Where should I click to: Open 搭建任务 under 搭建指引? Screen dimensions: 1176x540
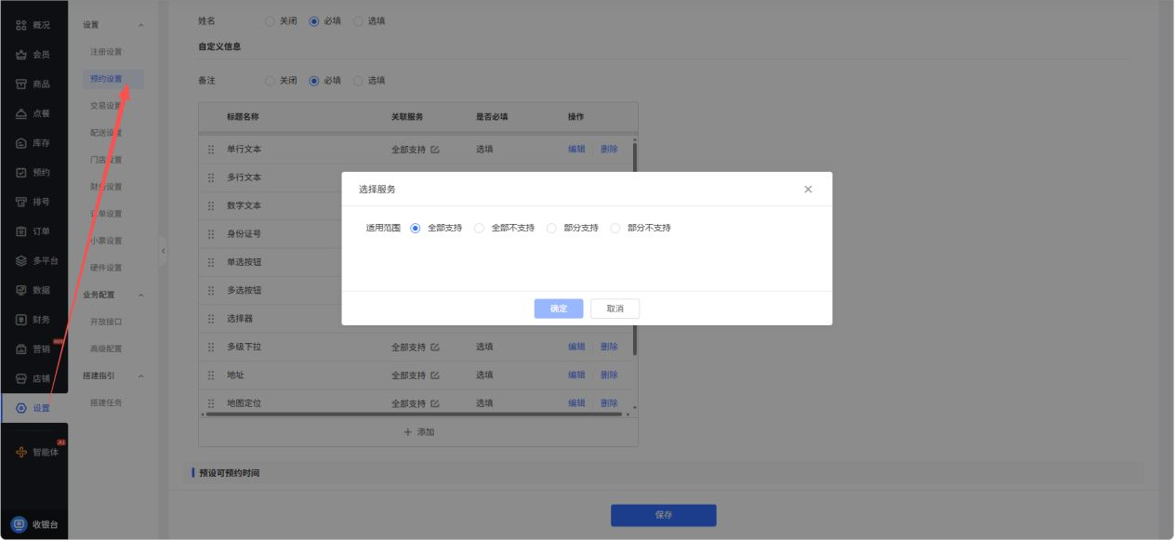(106, 403)
